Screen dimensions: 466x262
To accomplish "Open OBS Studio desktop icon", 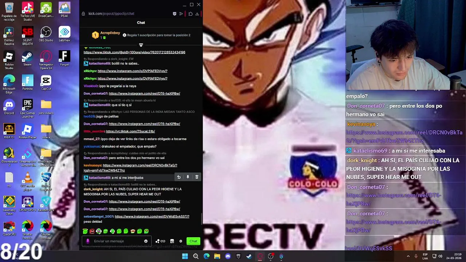I will click(46, 34).
